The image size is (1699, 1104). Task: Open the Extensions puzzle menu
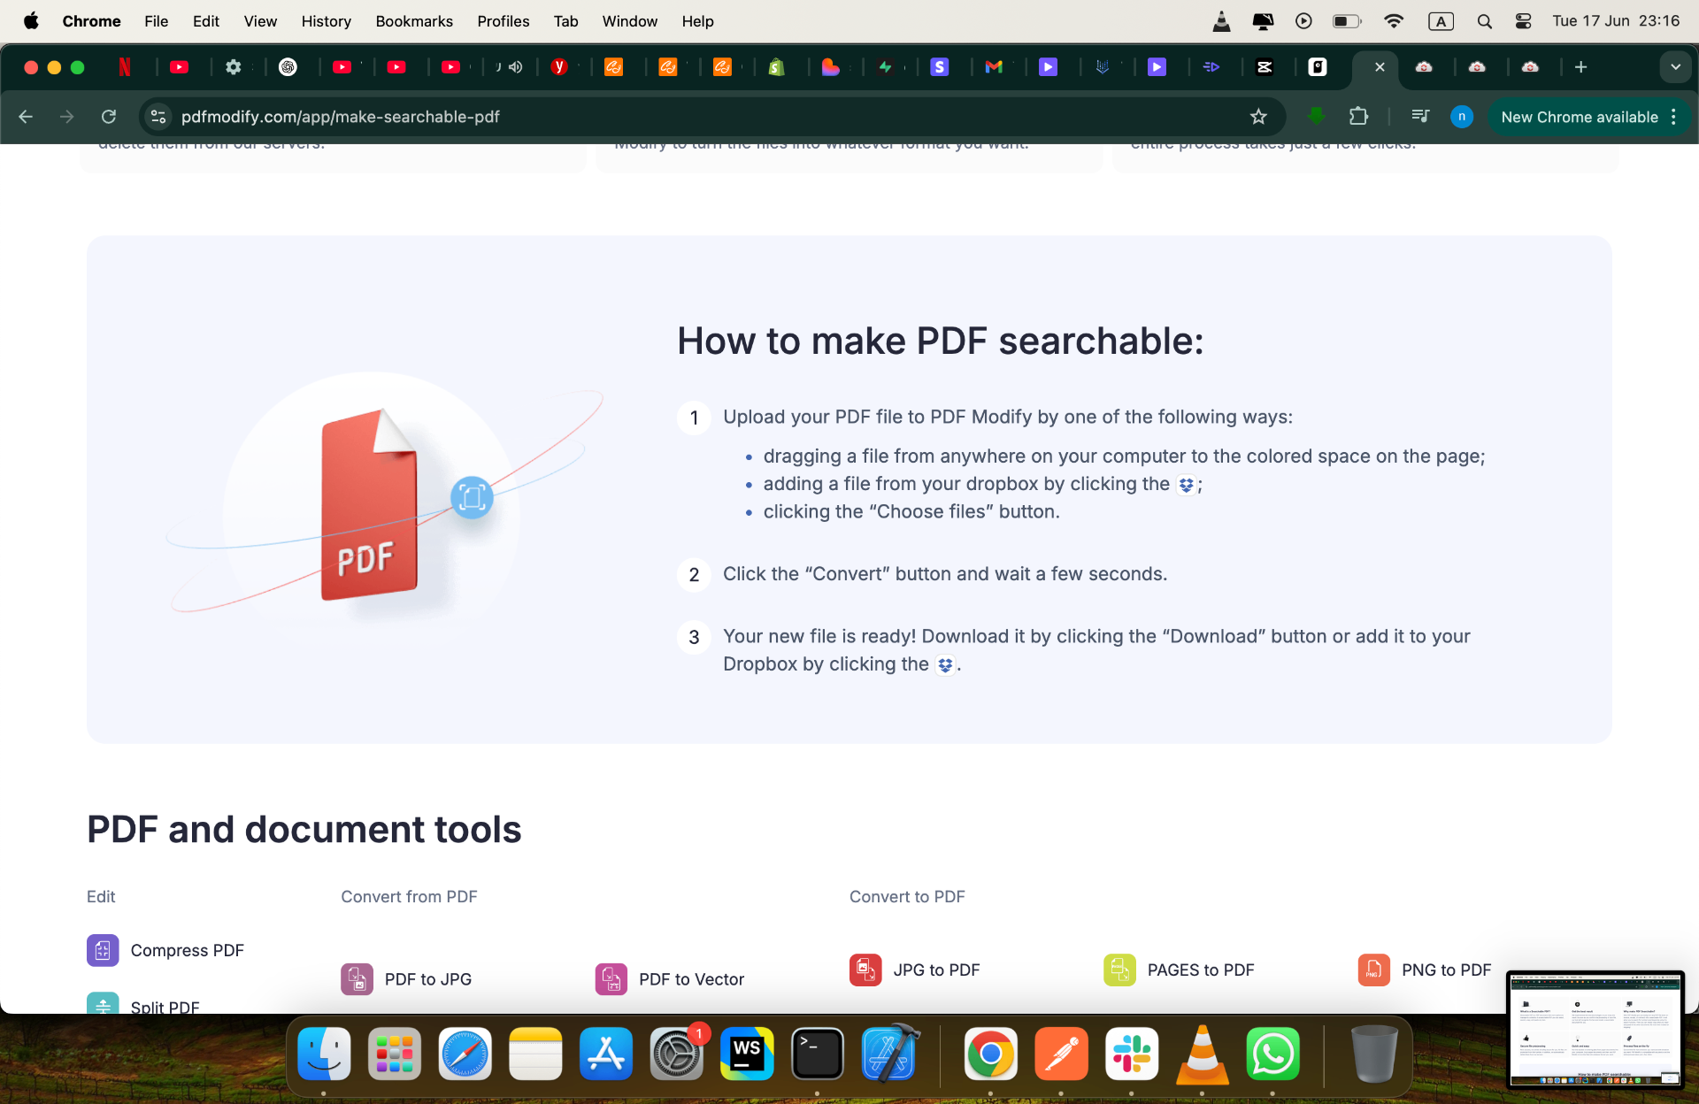pos(1358,117)
